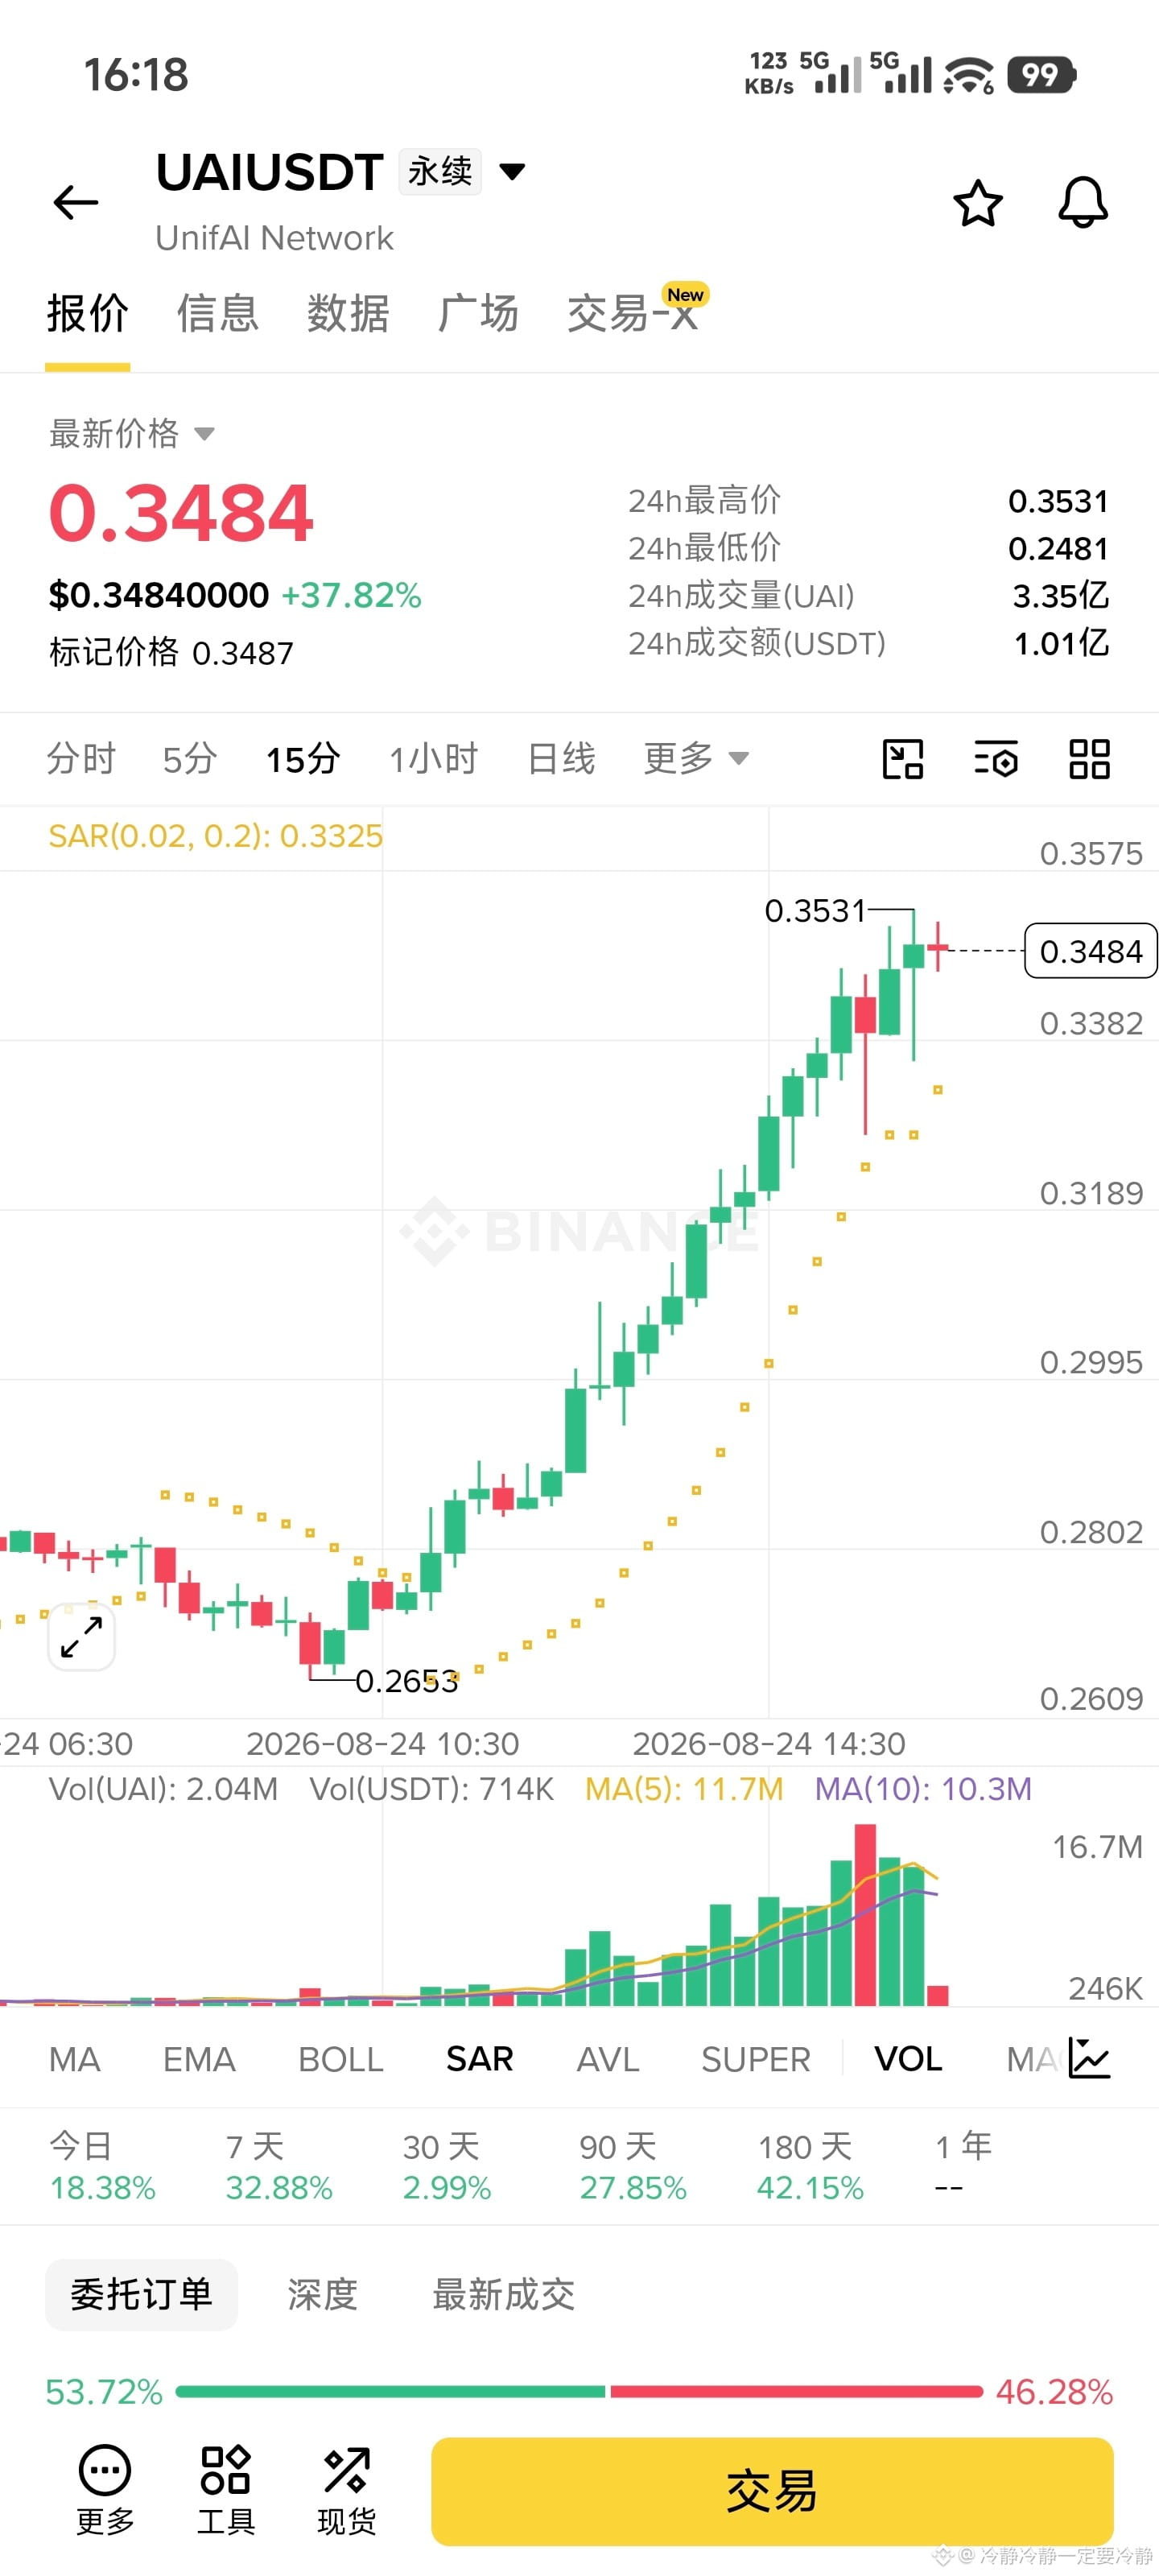Tap the 标记价格 0.3487 text
Viewport: 1159px width, 2576px height.
[171, 653]
